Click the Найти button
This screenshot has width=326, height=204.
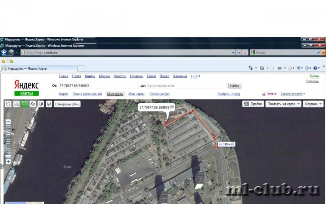coord(234,85)
